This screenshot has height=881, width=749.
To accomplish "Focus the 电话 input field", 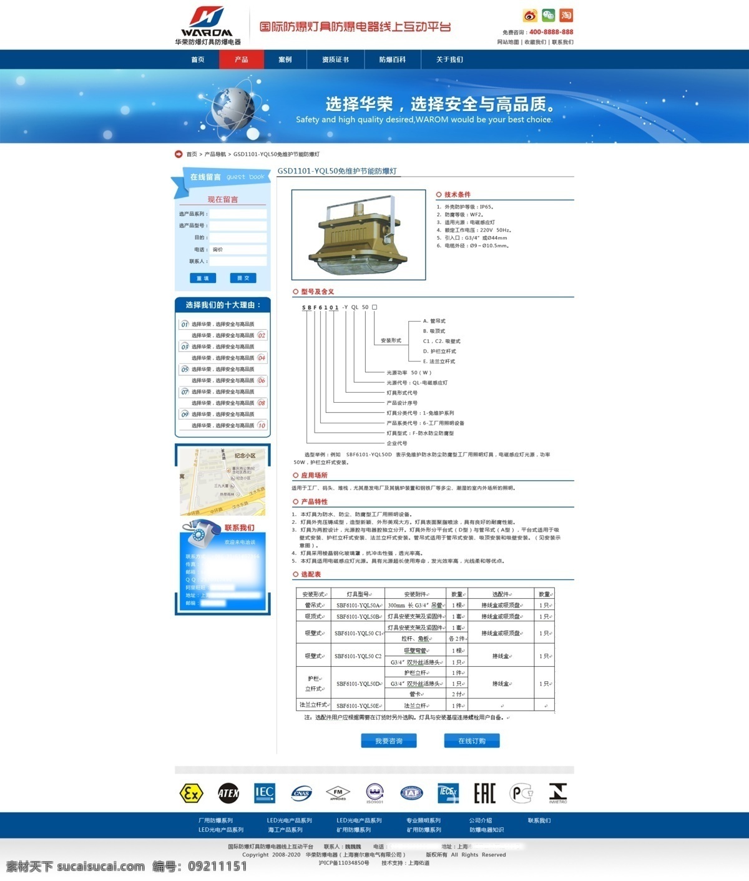I will 238,250.
